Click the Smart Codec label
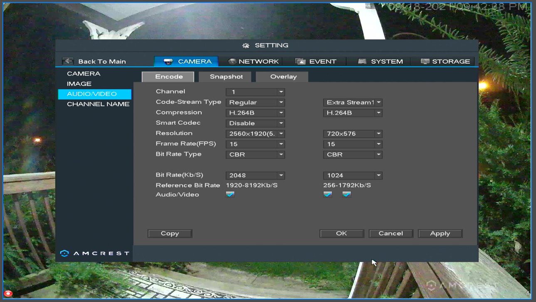 tap(178, 123)
